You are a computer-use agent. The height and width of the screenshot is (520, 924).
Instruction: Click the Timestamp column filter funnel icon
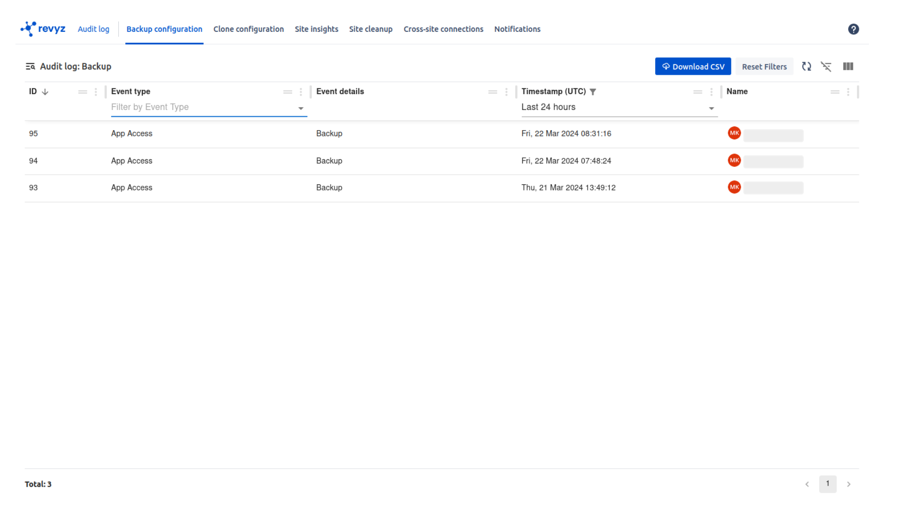[x=593, y=92]
